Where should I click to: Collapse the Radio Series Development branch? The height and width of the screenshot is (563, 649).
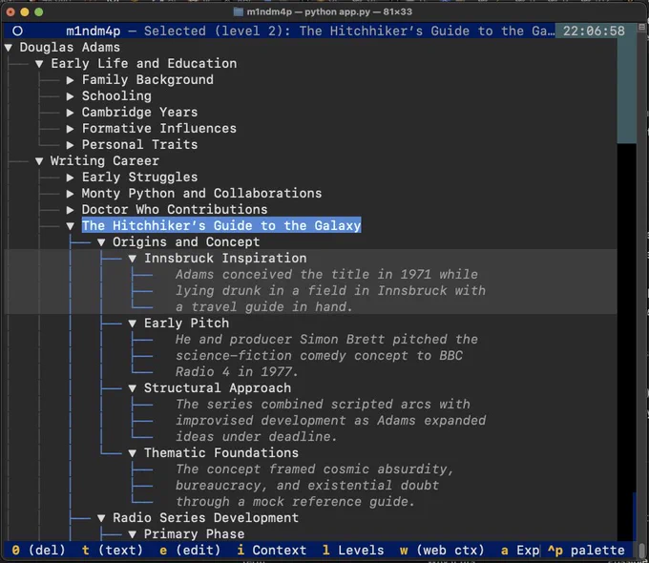click(102, 517)
